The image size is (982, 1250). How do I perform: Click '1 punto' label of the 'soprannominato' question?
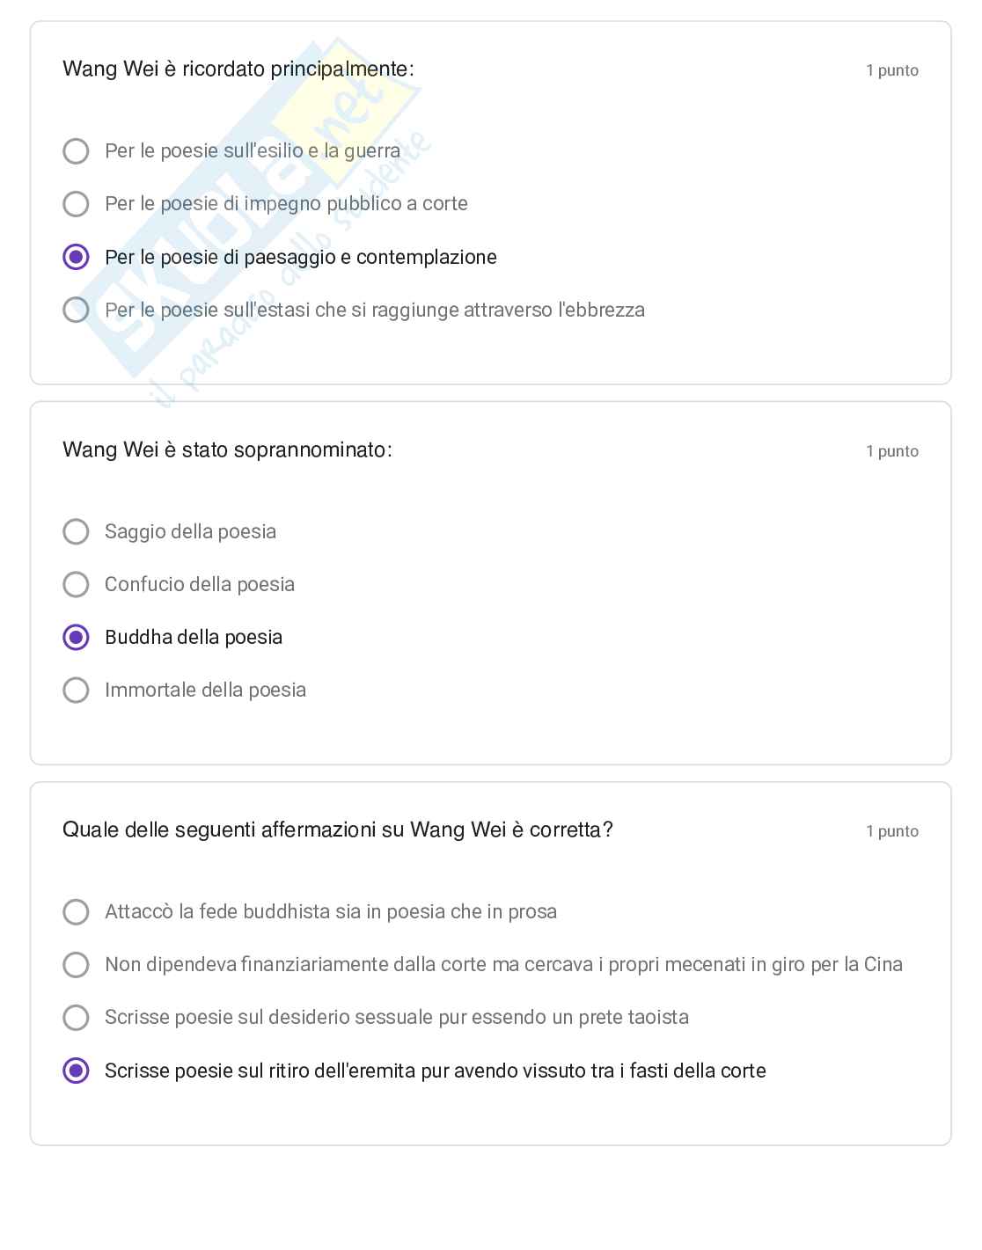click(x=891, y=451)
